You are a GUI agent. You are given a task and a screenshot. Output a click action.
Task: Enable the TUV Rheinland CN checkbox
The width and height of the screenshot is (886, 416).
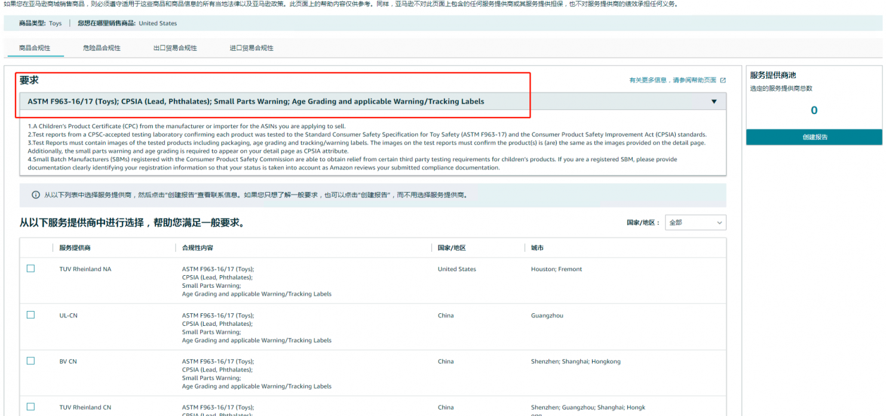pyautogui.click(x=30, y=406)
